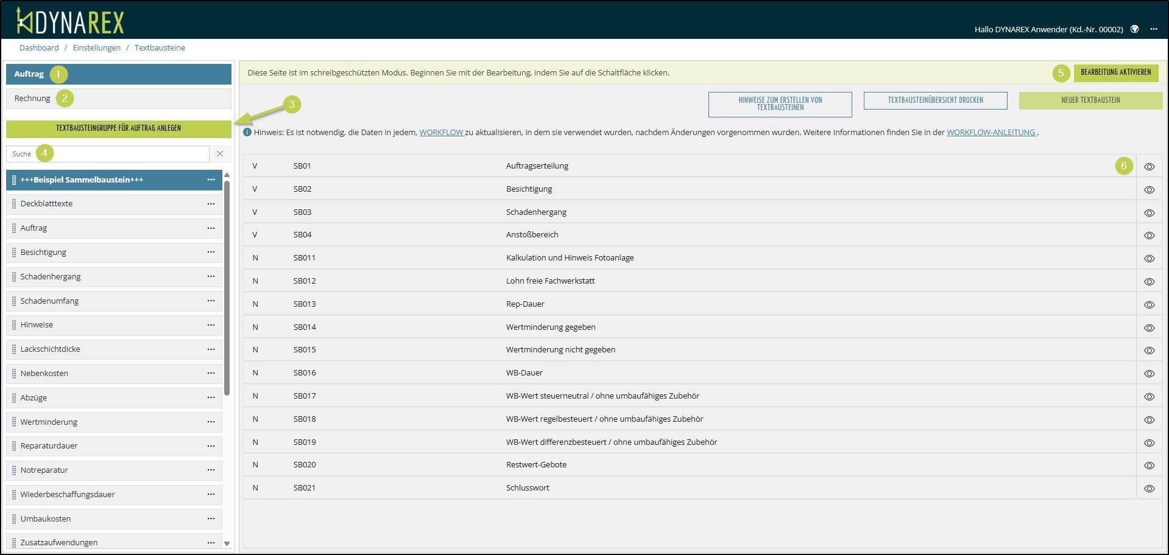
Task: Open options menu for Beispiel Sammelbaustein group
Action: (211, 180)
